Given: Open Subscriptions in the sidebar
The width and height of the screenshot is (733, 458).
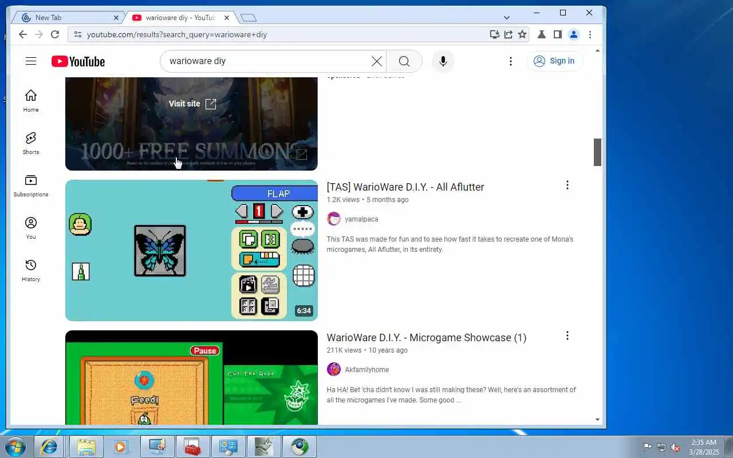Looking at the screenshot, I should tap(31, 185).
